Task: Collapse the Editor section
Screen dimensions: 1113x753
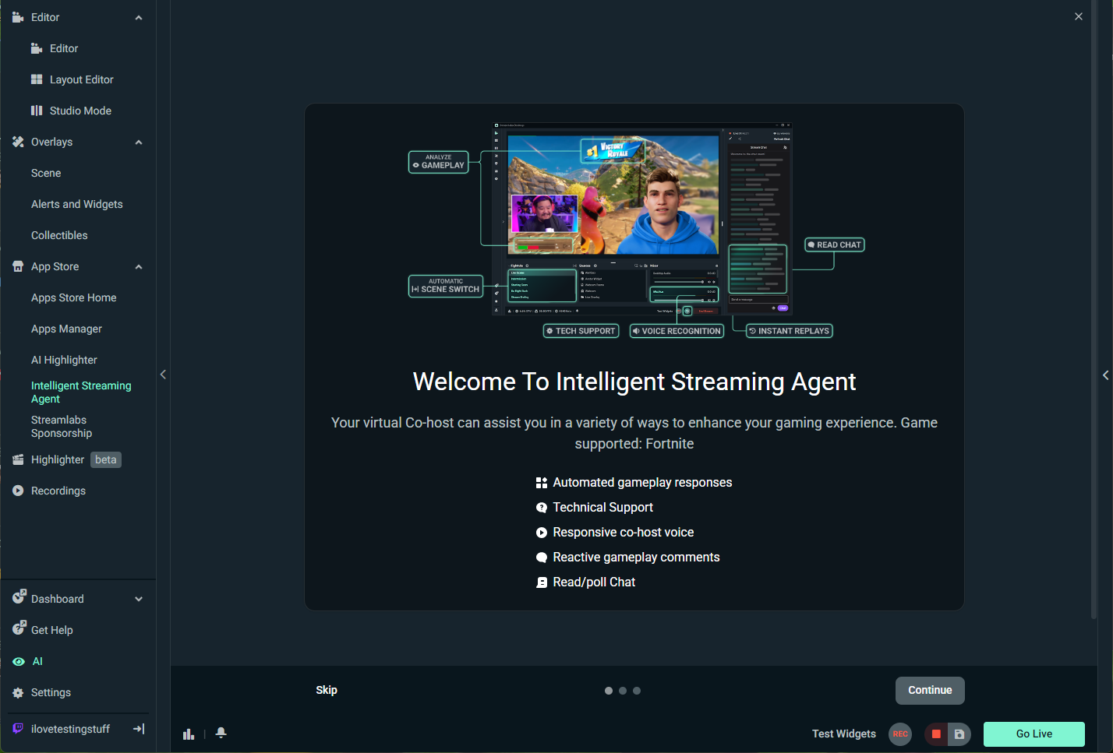Action: [138, 16]
